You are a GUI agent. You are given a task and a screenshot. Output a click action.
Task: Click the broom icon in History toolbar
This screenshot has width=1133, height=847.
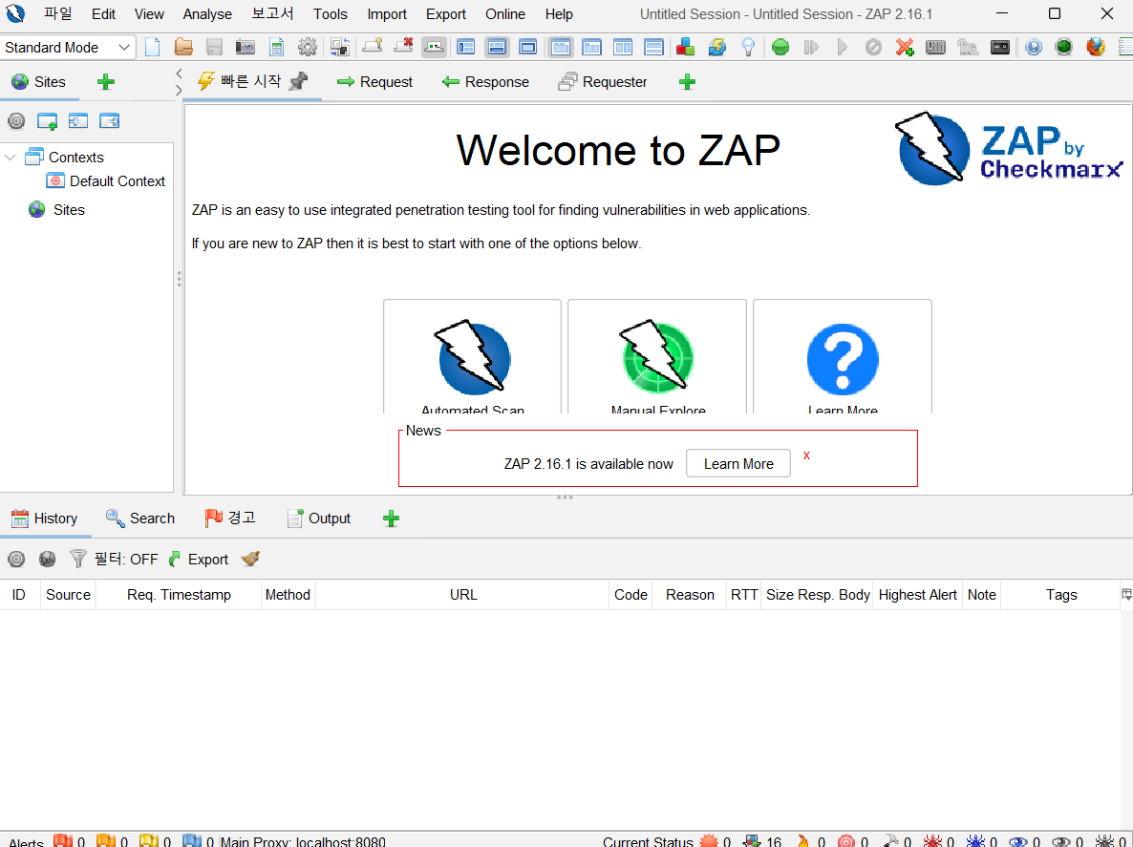250,560
